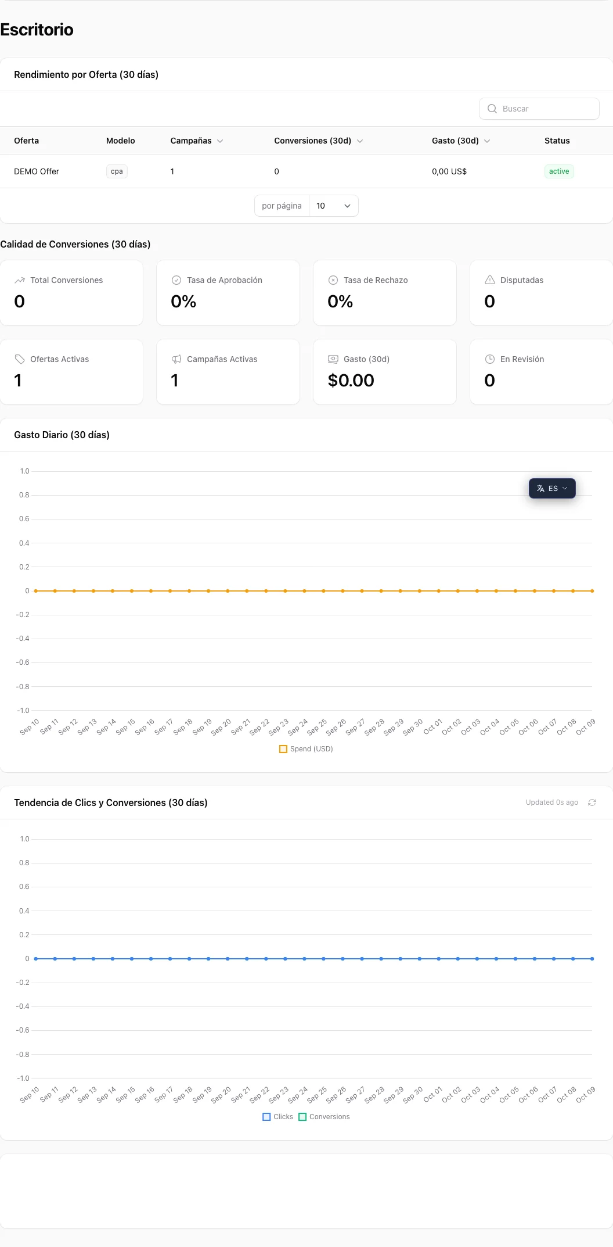Image resolution: width=613 pixels, height=1247 pixels.
Task: Click the Tendencia de Clics y Conversiones title
Action: [111, 802]
